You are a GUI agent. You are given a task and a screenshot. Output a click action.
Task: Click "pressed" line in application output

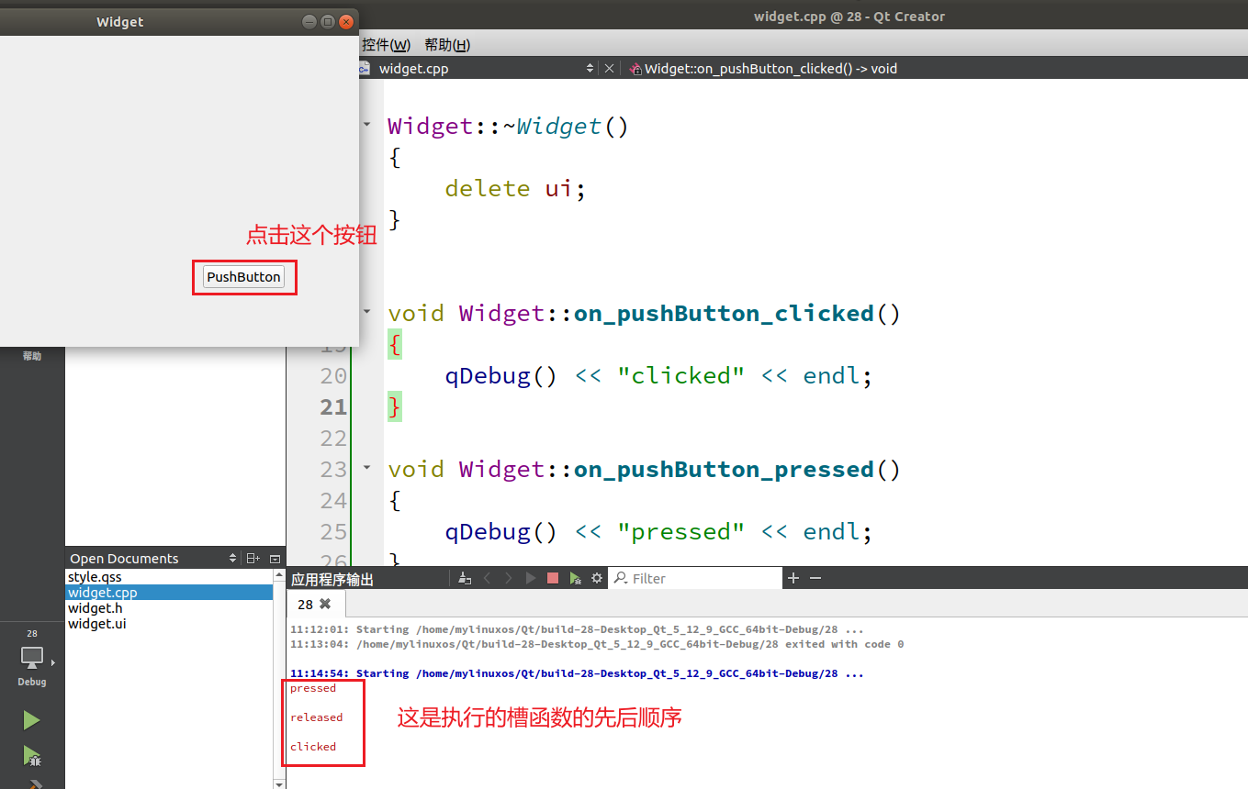(x=313, y=688)
